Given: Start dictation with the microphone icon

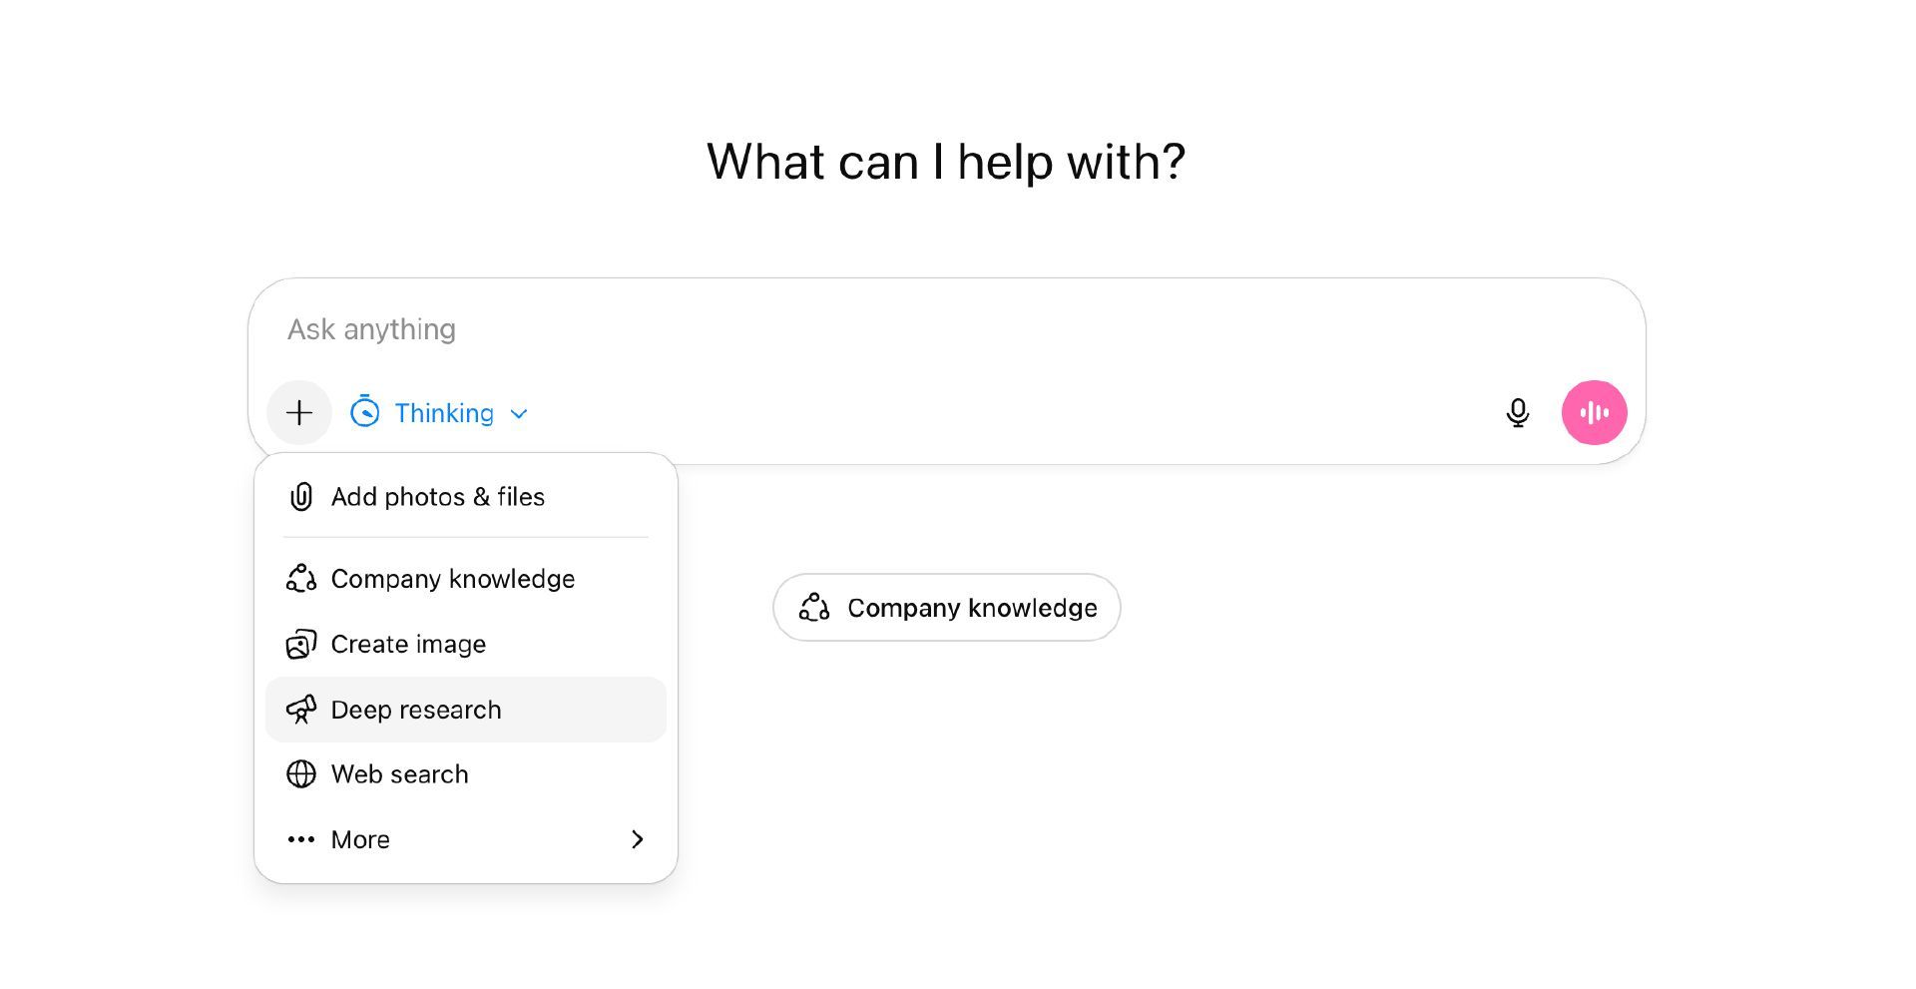Looking at the screenshot, I should 1517,413.
